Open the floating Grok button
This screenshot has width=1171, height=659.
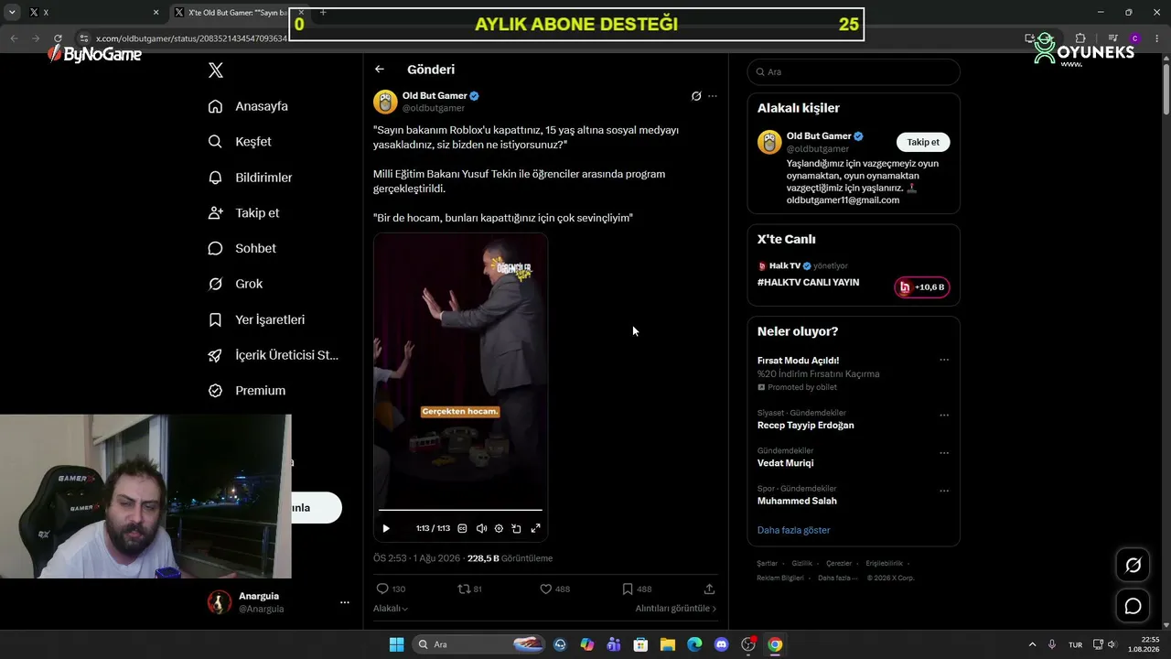(x=1133, y=566)
